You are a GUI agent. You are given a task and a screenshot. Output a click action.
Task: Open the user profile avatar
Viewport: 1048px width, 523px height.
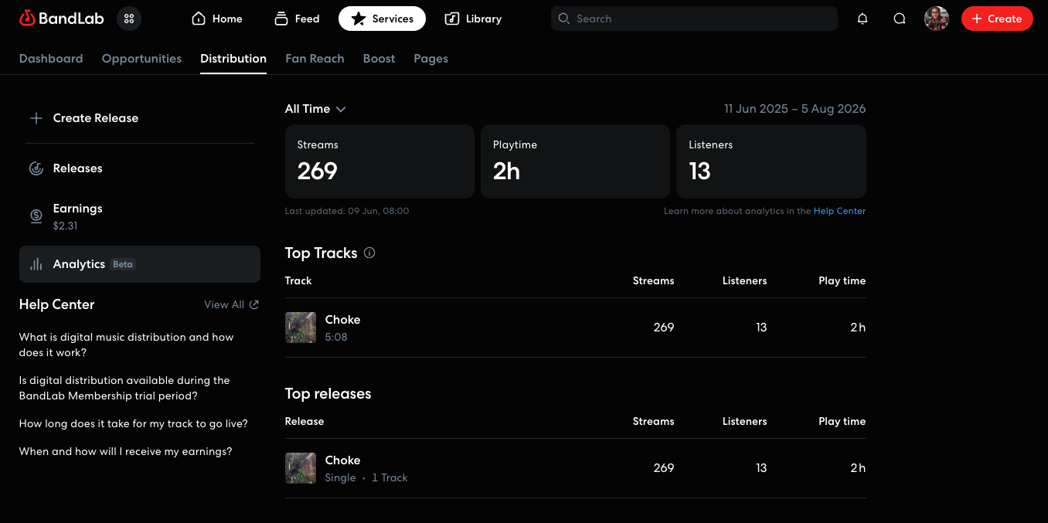937,19
